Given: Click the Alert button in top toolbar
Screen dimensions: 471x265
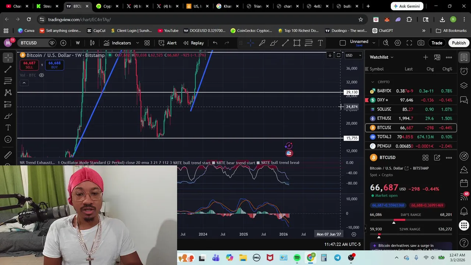Looking at the screenshot, I should [167, 43].
